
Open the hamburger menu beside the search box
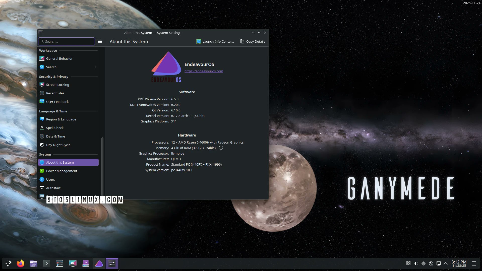click(100, 41)
